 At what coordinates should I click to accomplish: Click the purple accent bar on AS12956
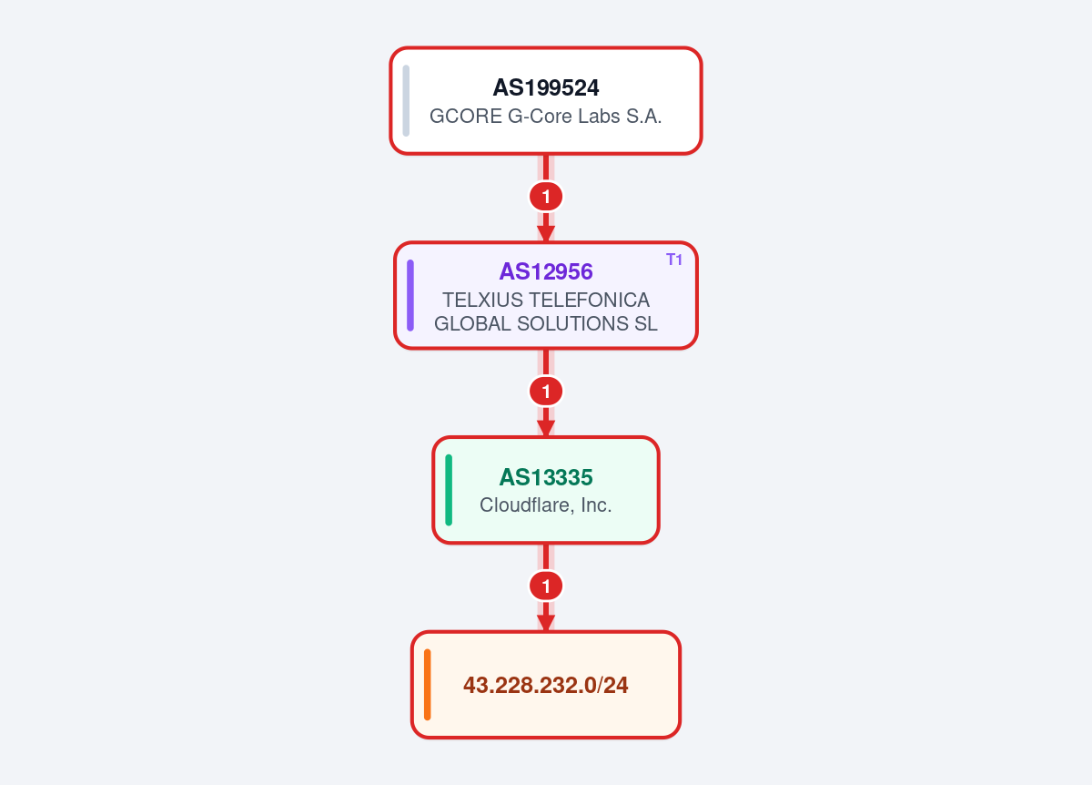click(410, 295)
